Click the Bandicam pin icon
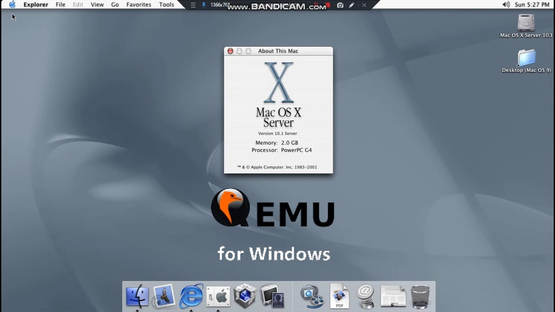The width and height of the screenshot is (555, 312). point(204,5)
